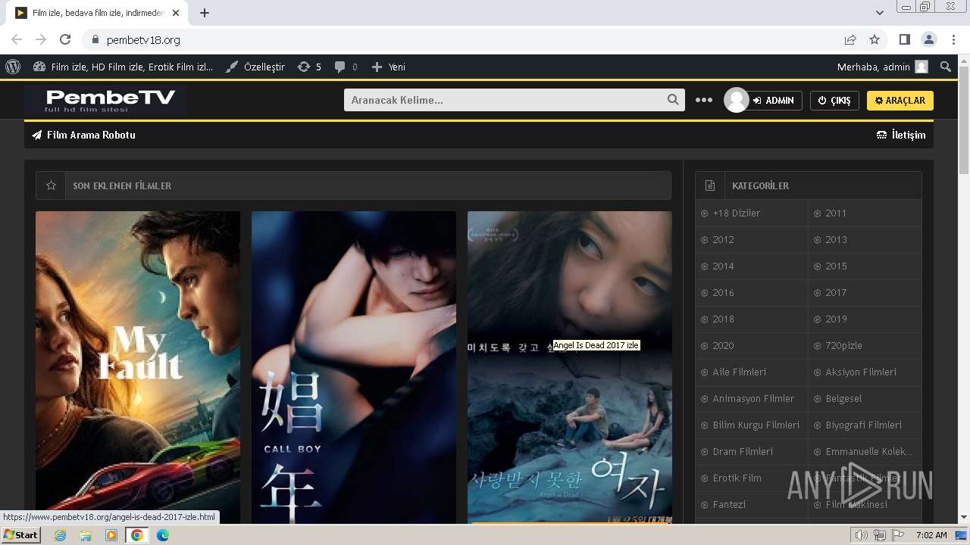Click the user avatar circle
The height and width of the screenshot is (545, 970).
[x=736, y=100]
